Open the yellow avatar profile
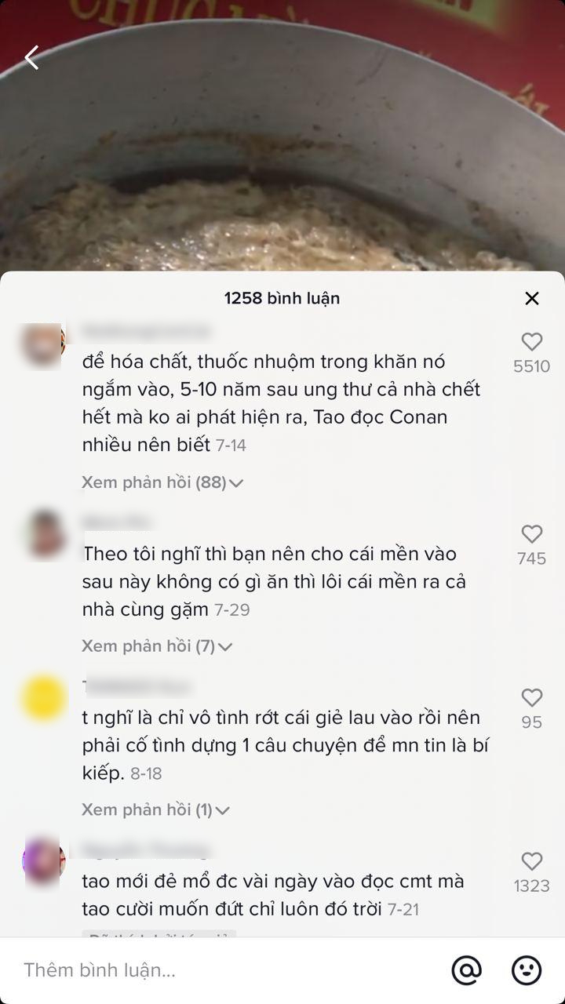This screenshot has height=1004, width=565. pyautogui.click(x=44, y=697)
